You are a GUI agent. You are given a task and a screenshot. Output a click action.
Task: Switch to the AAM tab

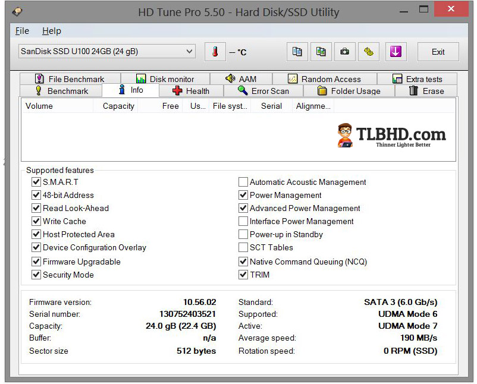click(x=241, y=79)
